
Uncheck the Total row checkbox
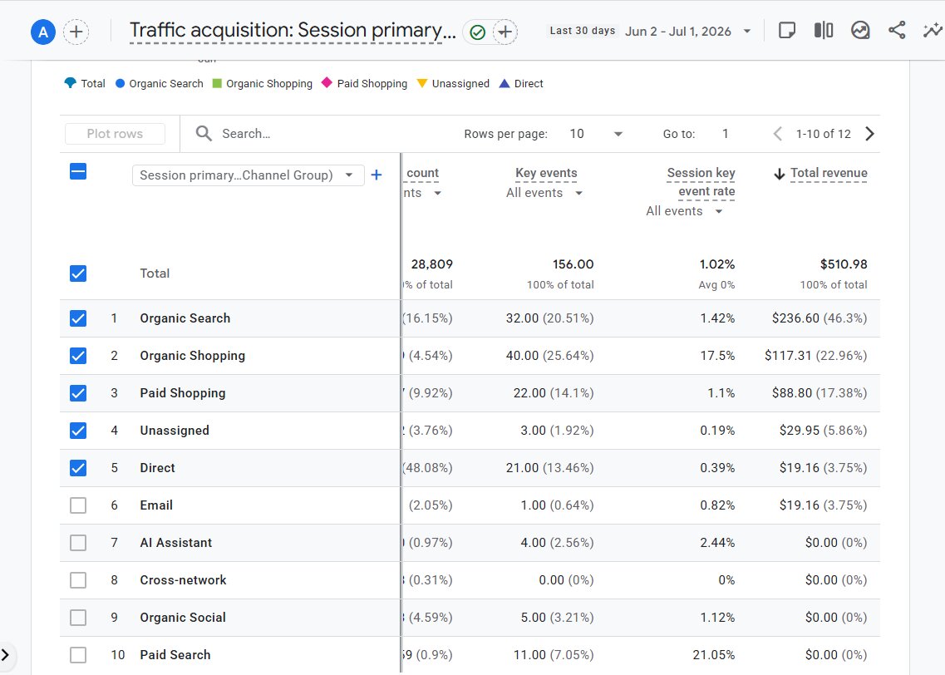coord(78,273)
